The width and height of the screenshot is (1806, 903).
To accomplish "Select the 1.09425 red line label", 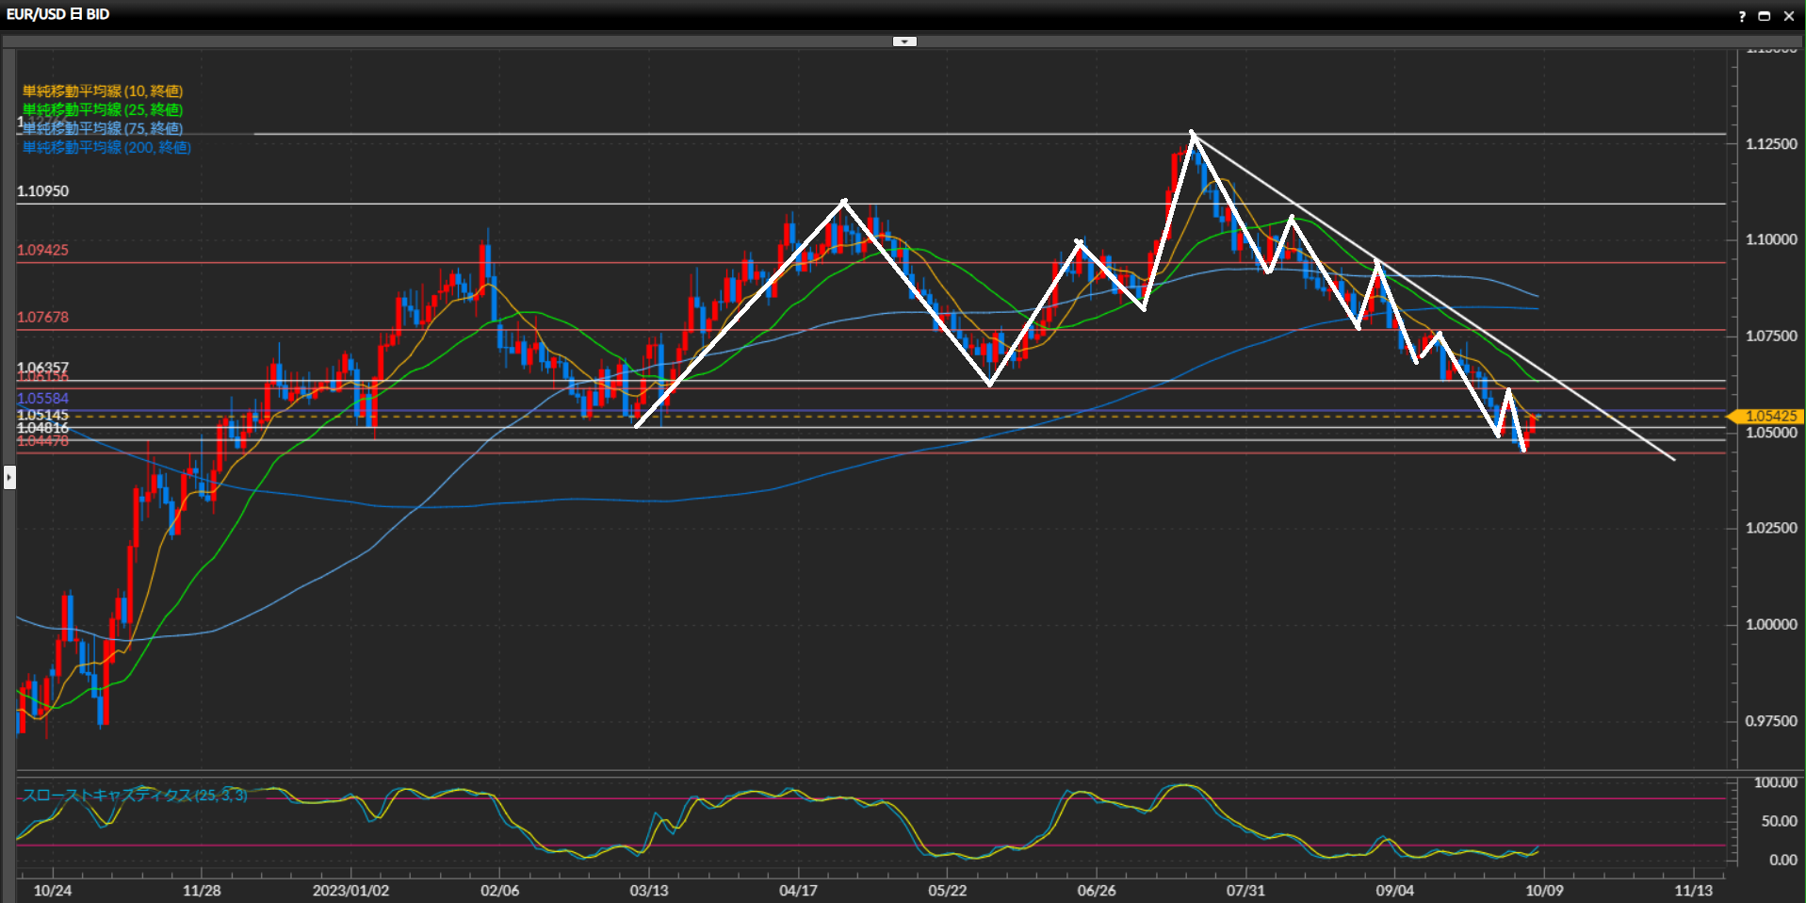I will tap(42, 251).
